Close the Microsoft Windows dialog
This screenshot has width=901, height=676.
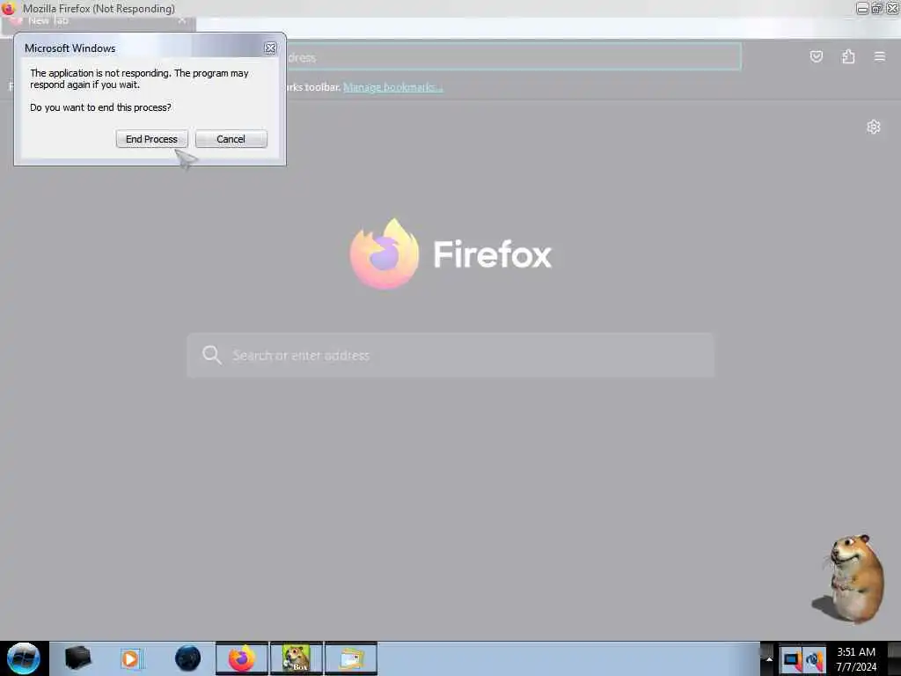tap(270, 48)
